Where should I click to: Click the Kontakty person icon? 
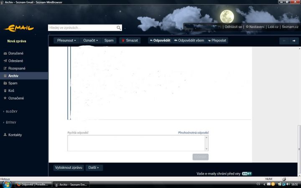[5, 135]
